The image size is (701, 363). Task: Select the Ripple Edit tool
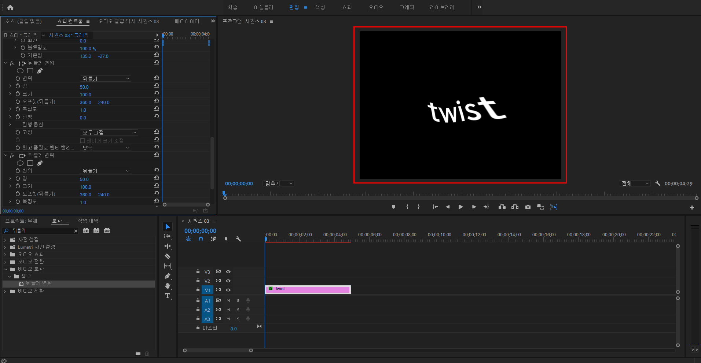coord(168,246)
